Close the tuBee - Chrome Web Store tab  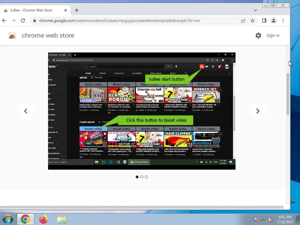(x=66, y=10)
